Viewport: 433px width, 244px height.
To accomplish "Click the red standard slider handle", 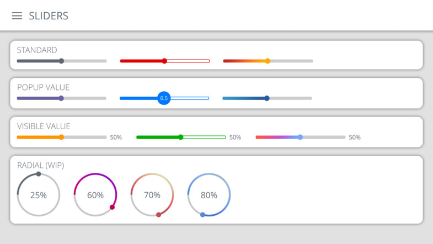I will click(164, 61).
